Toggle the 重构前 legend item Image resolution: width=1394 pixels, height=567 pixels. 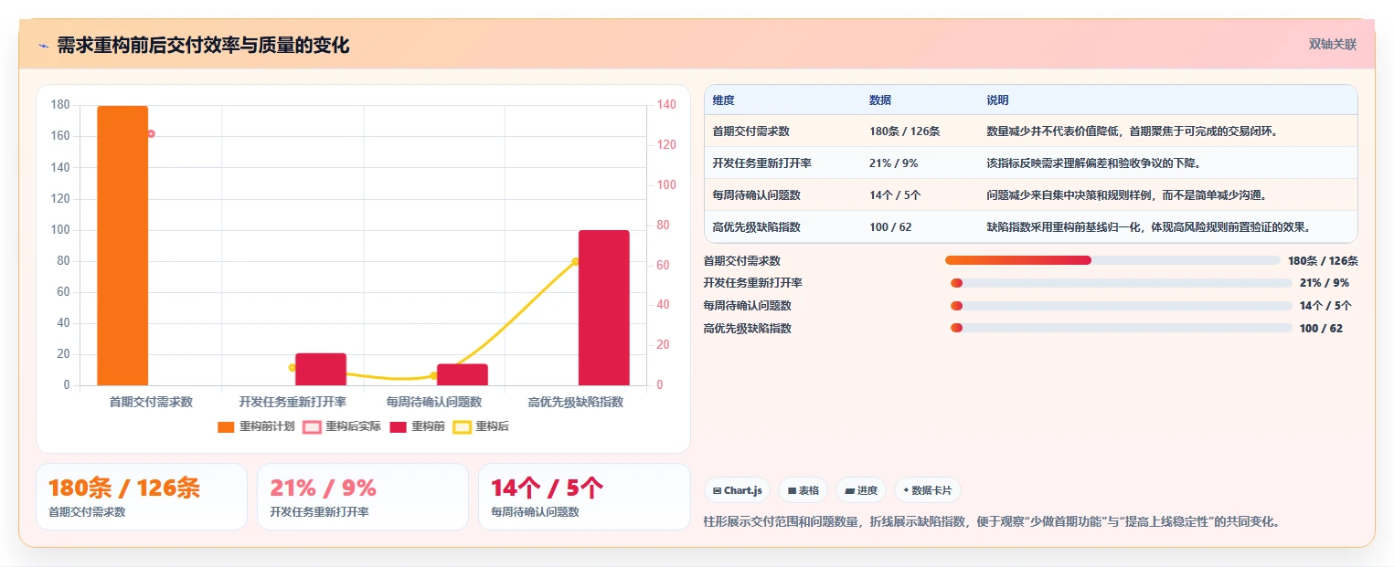pos(418,426)
